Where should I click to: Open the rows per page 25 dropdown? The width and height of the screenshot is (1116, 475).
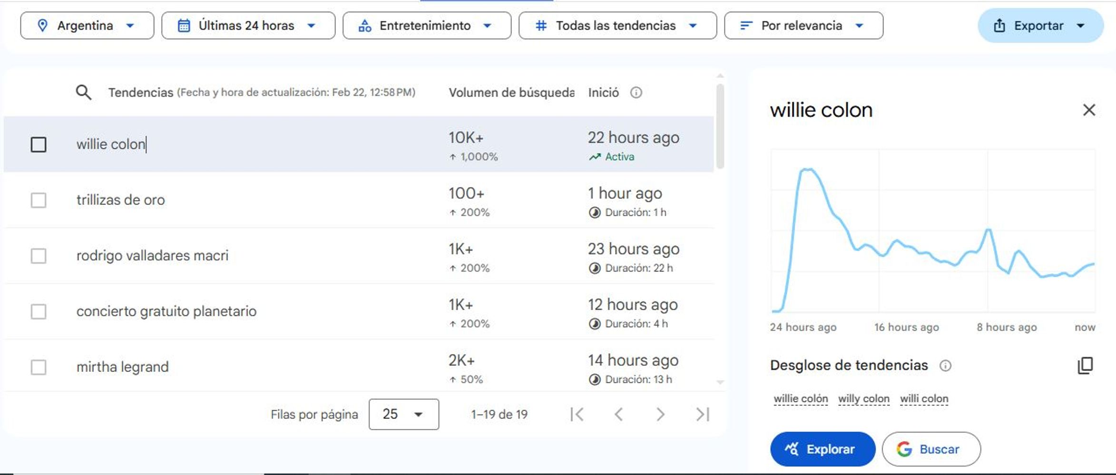[404, 414]
